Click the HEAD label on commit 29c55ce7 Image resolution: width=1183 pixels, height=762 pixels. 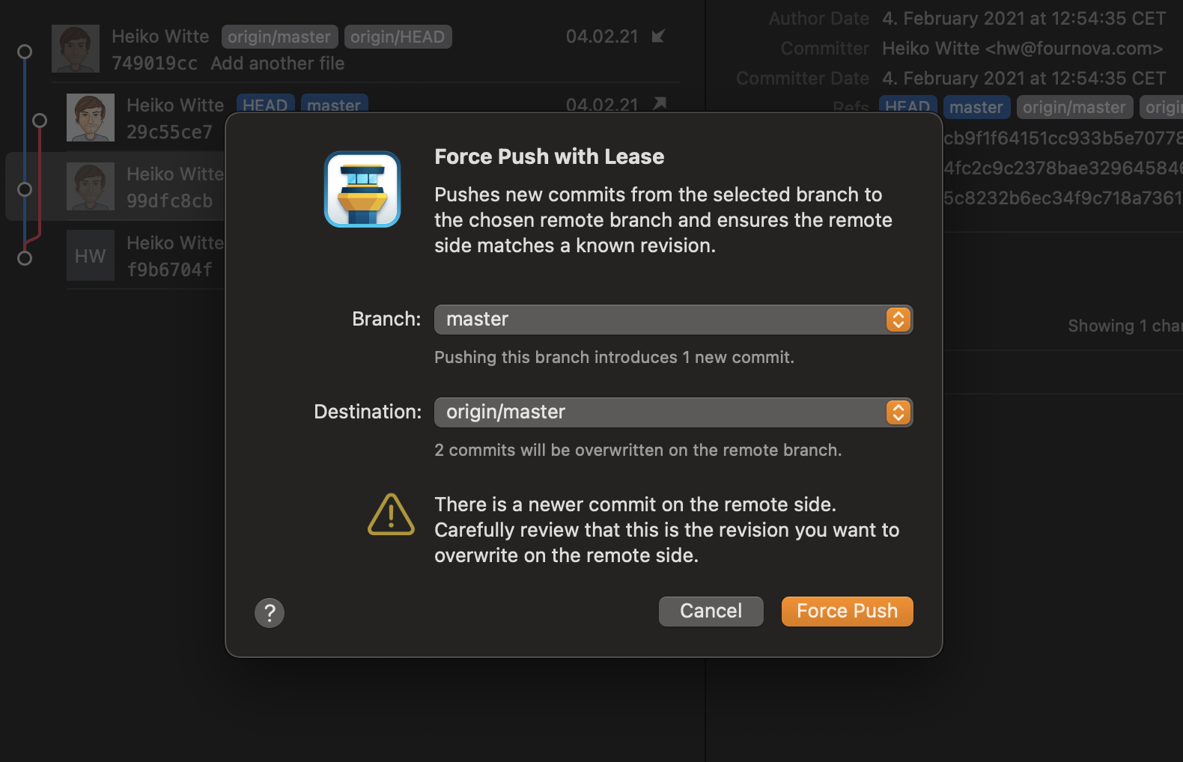tap(265, 104)
